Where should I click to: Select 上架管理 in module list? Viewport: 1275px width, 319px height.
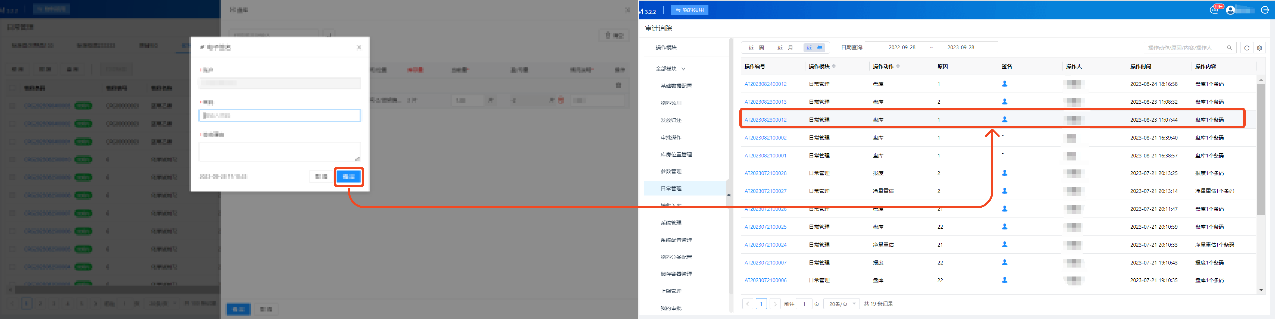671,291
